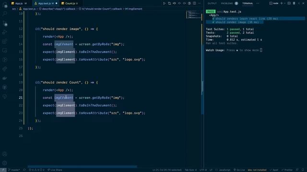Viewport: 307px width, 172px height.
Task: Switch to Count.js editor tab
Action: pos(70,3)
